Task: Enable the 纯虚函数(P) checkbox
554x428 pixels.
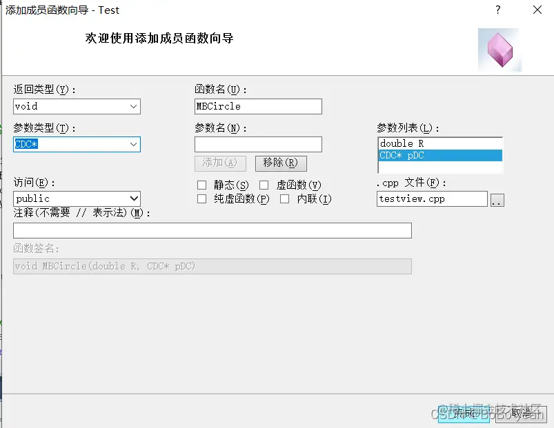Action: click(203, 198)
